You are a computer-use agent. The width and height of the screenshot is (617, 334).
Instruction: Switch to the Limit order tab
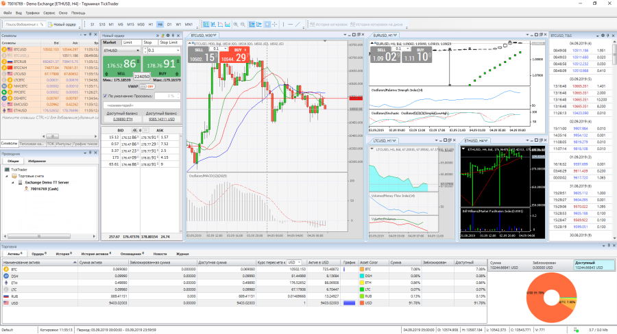131,42
